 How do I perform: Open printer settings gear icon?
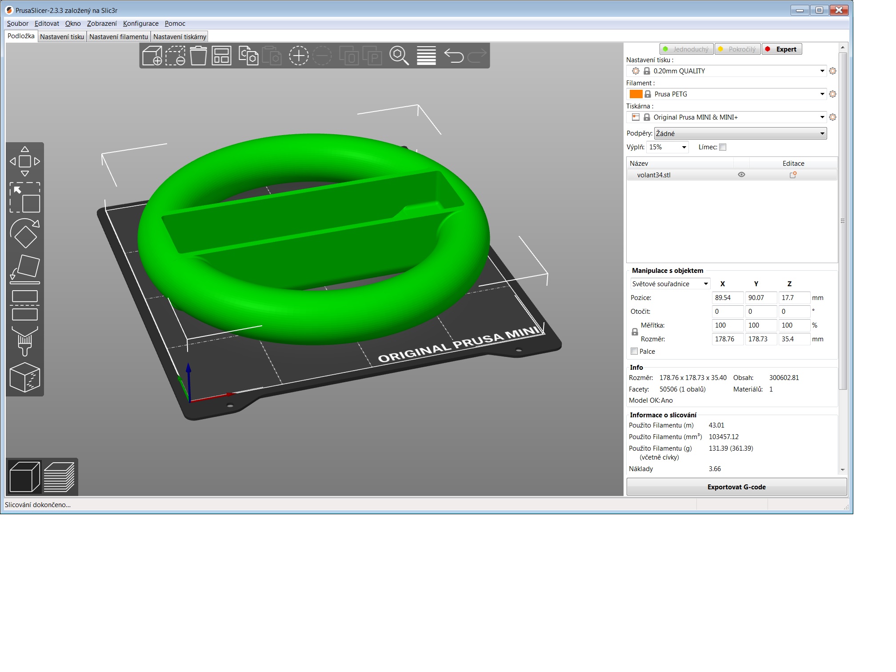coord(832,117)
